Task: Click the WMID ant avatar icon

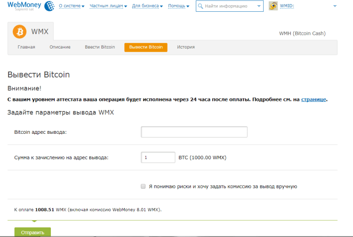Action: click(x=273, y=6)
